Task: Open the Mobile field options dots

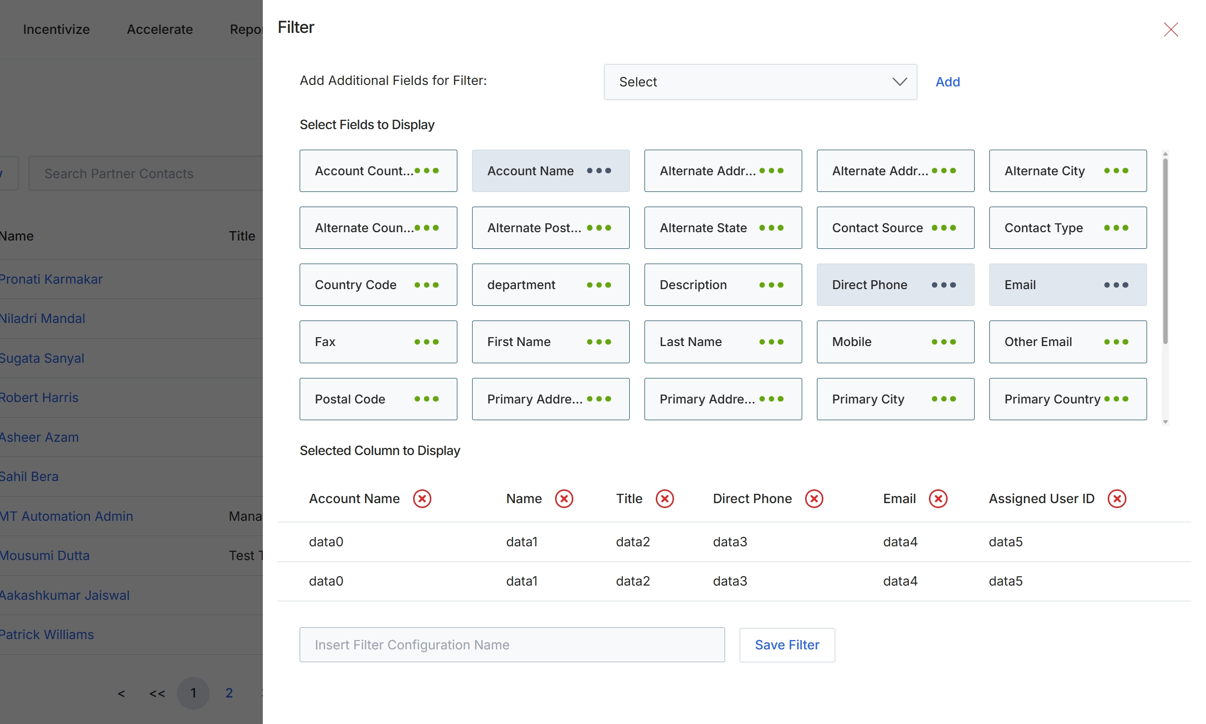Action: (943, 342)
